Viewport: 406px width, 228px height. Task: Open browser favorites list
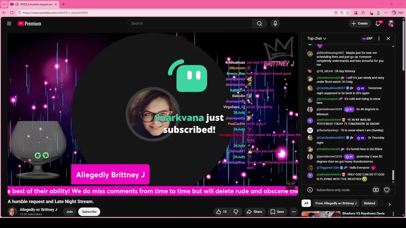click(363, 13)
